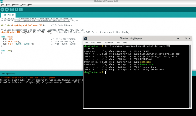This screenshot has height=116, width=196.
Task: Click the 'Global variables use 157 bytes' line
Action: pyautogui.click(x=41, y=82)
